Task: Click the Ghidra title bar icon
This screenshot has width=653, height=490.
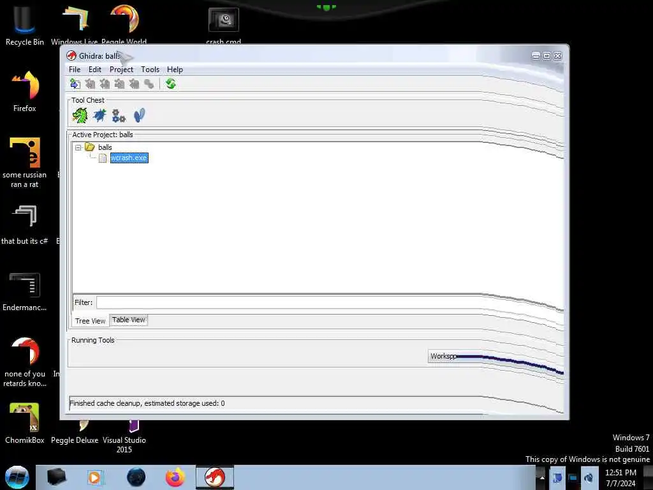Action: tap(71, 56)
